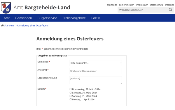Focus the optional Lagebeschreibung text area

[96, 80]
